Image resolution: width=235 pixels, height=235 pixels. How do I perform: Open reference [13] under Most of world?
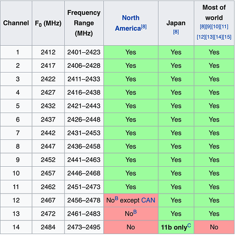point(210,37)
